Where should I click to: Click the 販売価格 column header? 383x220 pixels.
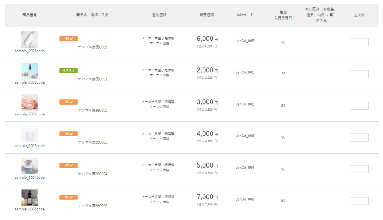coord(207,15)
